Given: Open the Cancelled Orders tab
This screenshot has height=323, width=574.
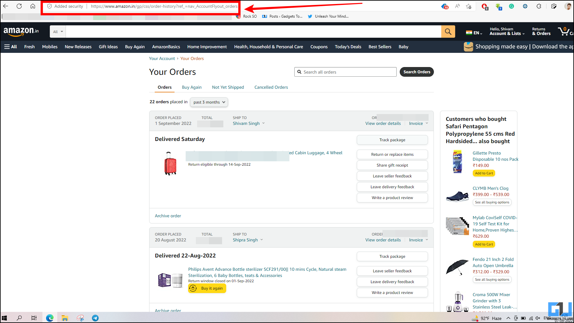Looking at the screenshot, I should 271,87.
